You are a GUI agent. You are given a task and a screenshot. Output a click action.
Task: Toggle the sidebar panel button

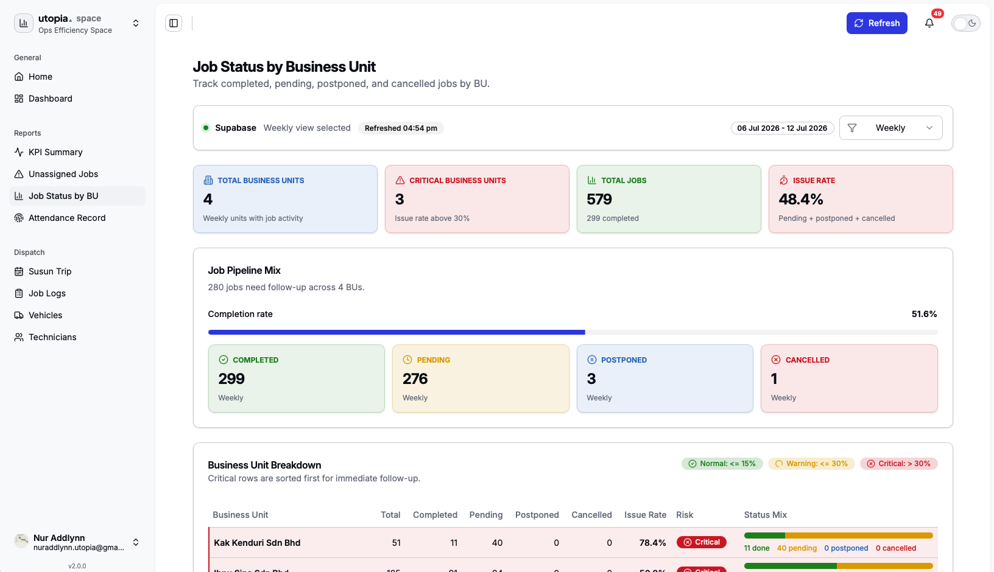[174, 23]
